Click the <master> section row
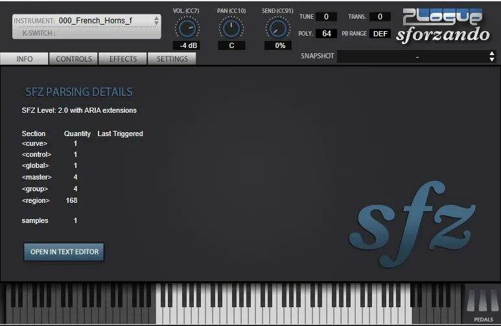 [x=49, y=177]
